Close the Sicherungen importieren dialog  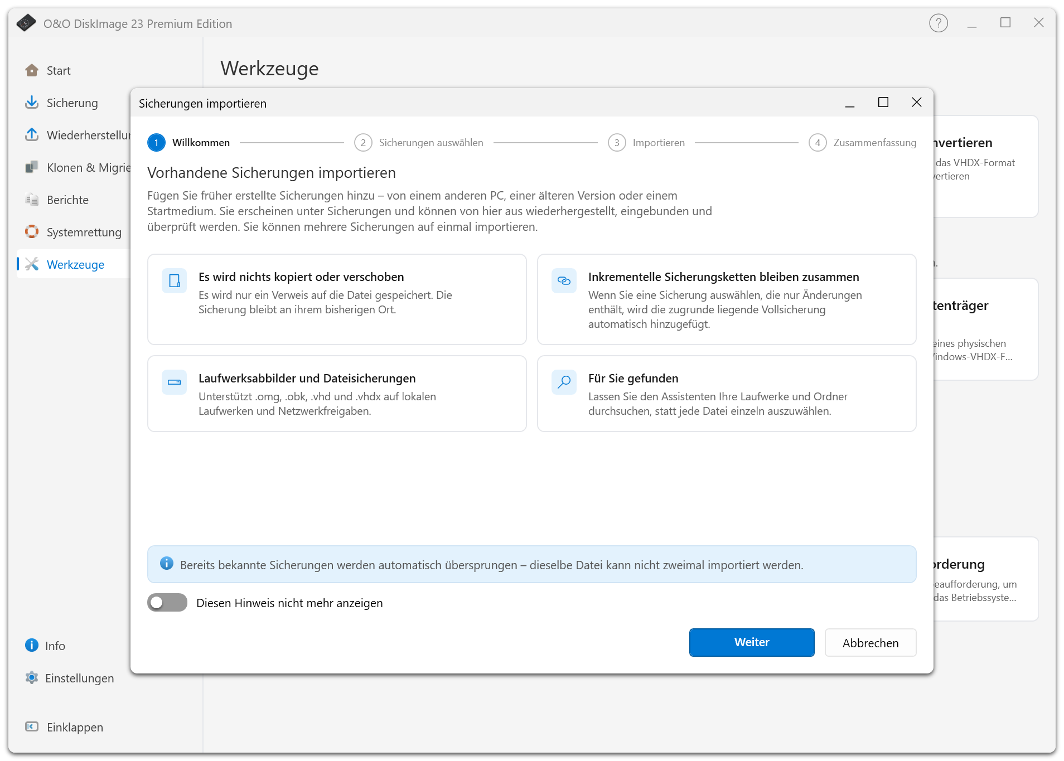pyautogui.click(x=916, y=103)
